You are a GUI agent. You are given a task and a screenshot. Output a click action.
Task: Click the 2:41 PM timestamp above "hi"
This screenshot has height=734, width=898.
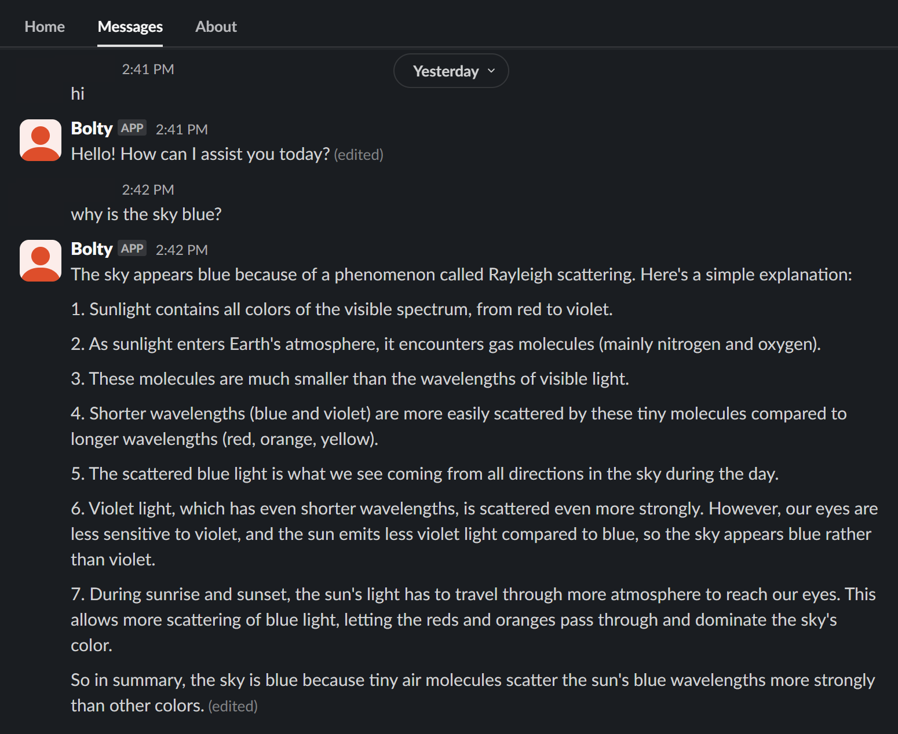[x=148, y=70]
